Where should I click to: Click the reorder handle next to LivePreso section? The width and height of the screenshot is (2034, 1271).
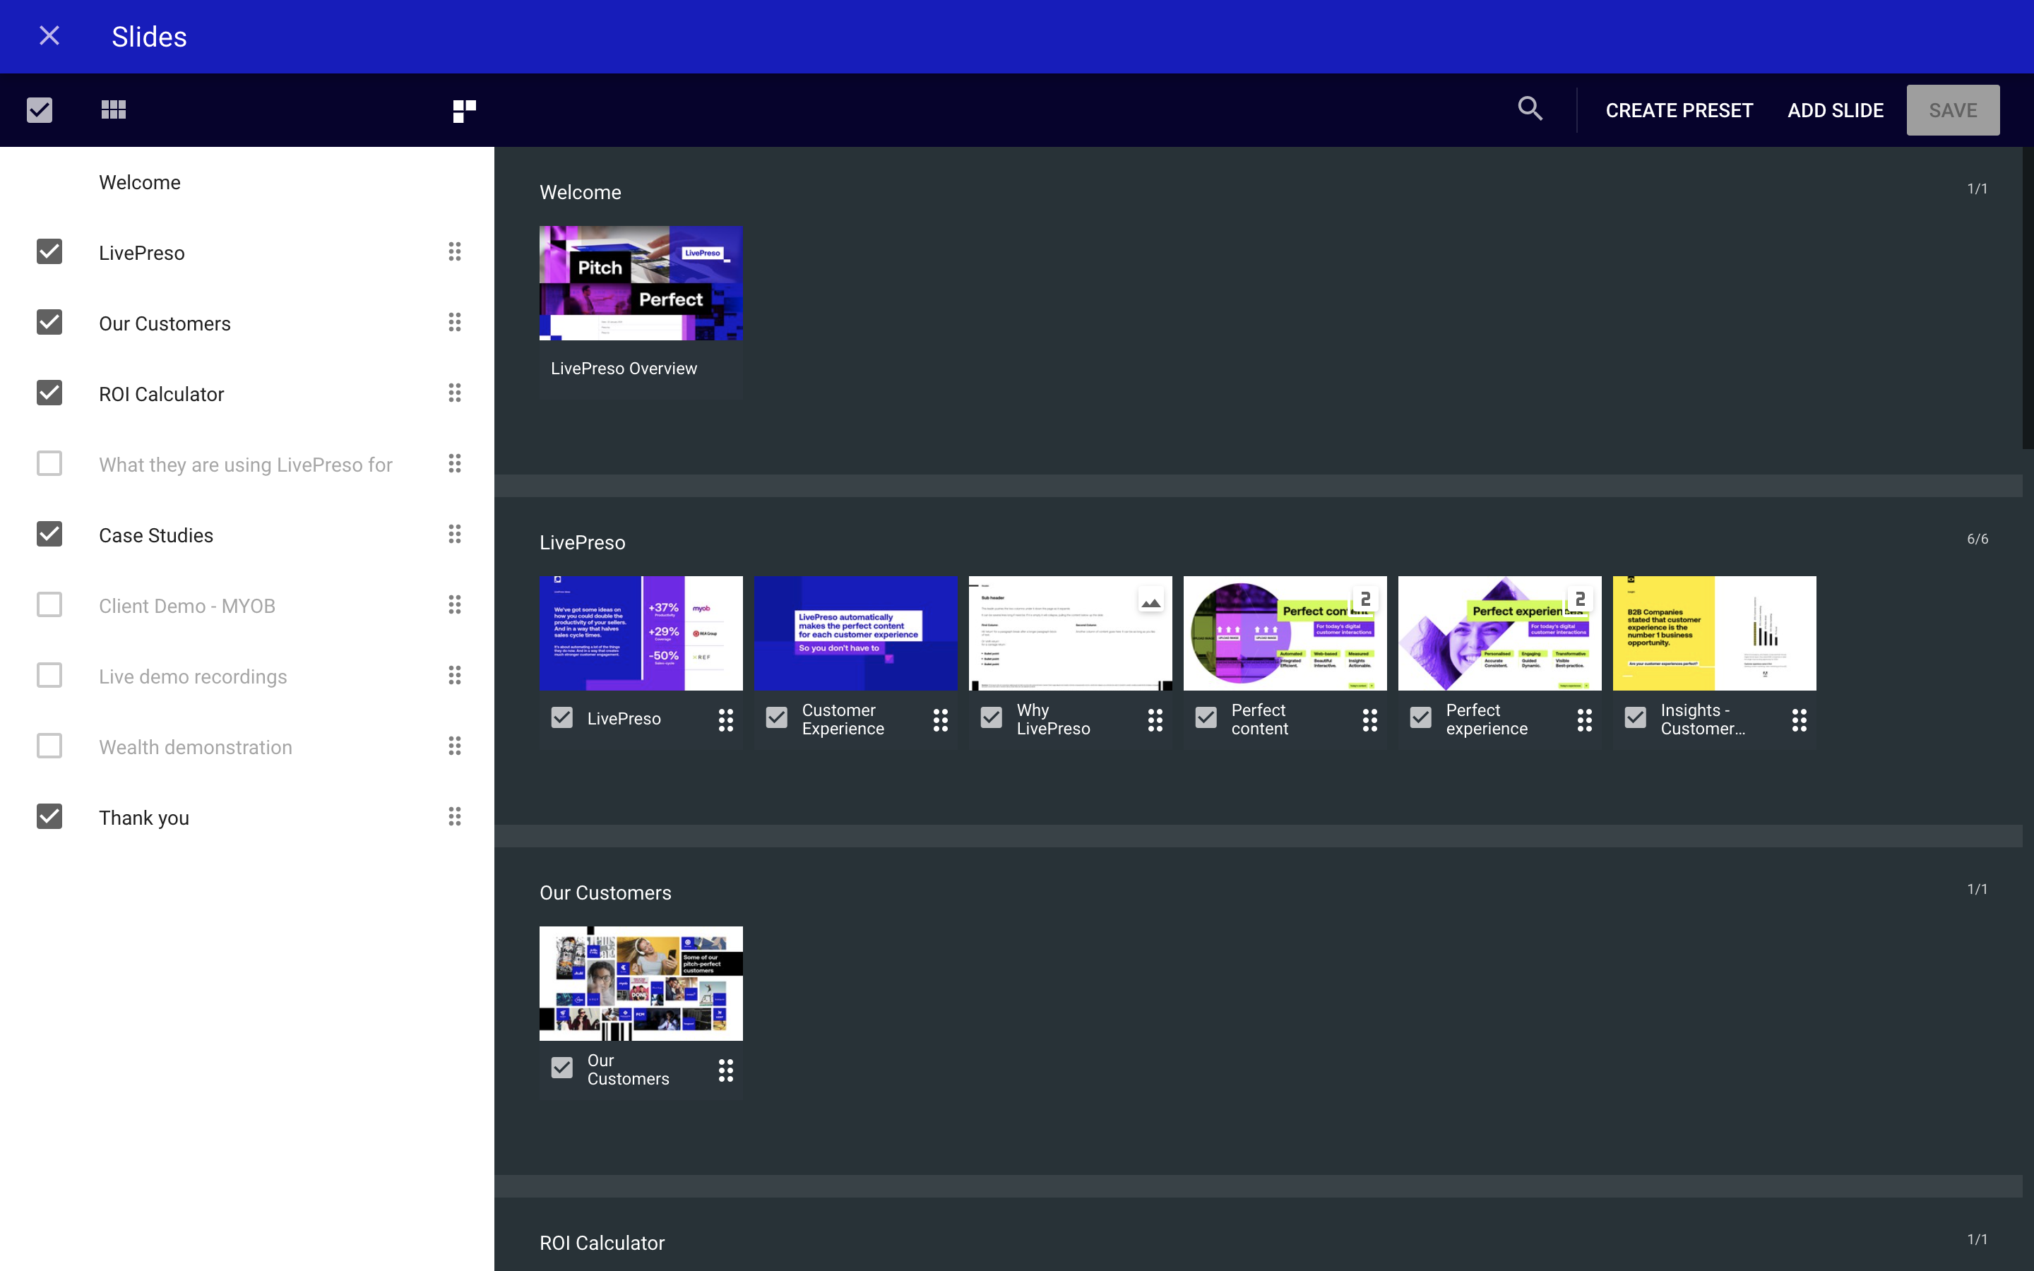[x=455, y=251]
